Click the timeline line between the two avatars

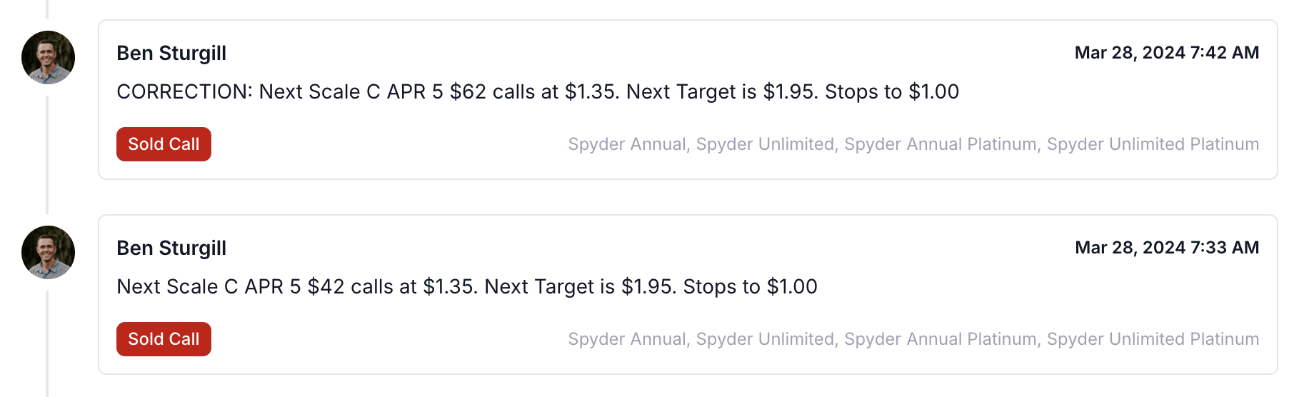(x=47, y=155)
